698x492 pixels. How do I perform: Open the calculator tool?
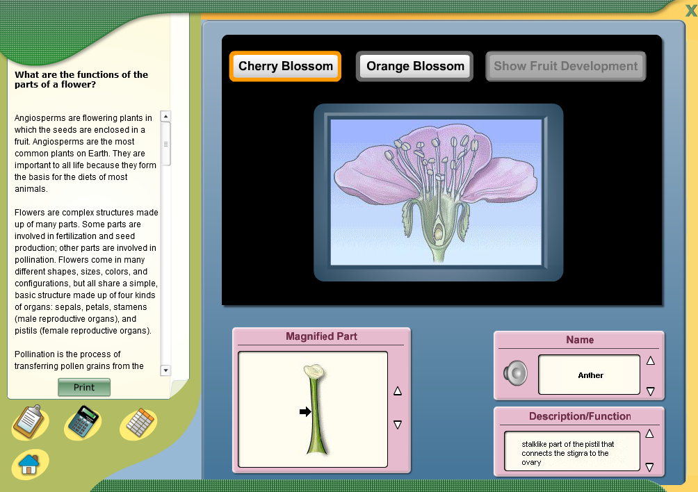point(83,422)
